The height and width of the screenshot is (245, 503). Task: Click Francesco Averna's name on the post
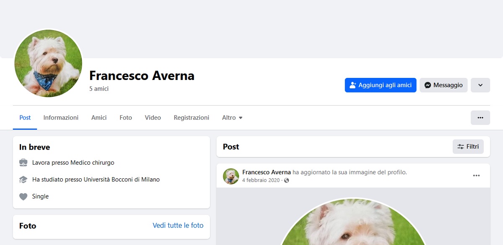click(x=266, y=172)
